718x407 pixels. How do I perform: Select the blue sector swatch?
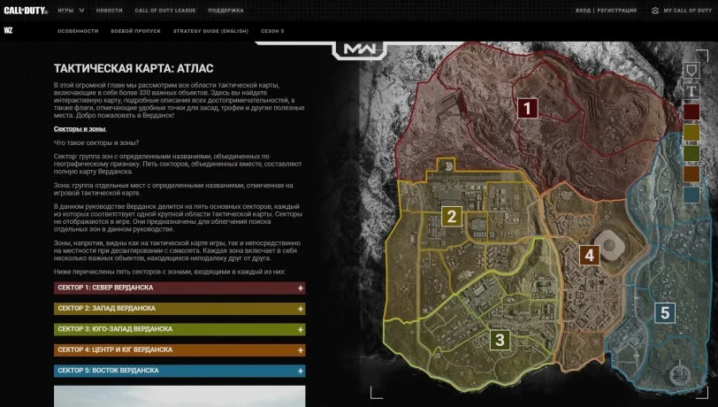click(691, 195)
